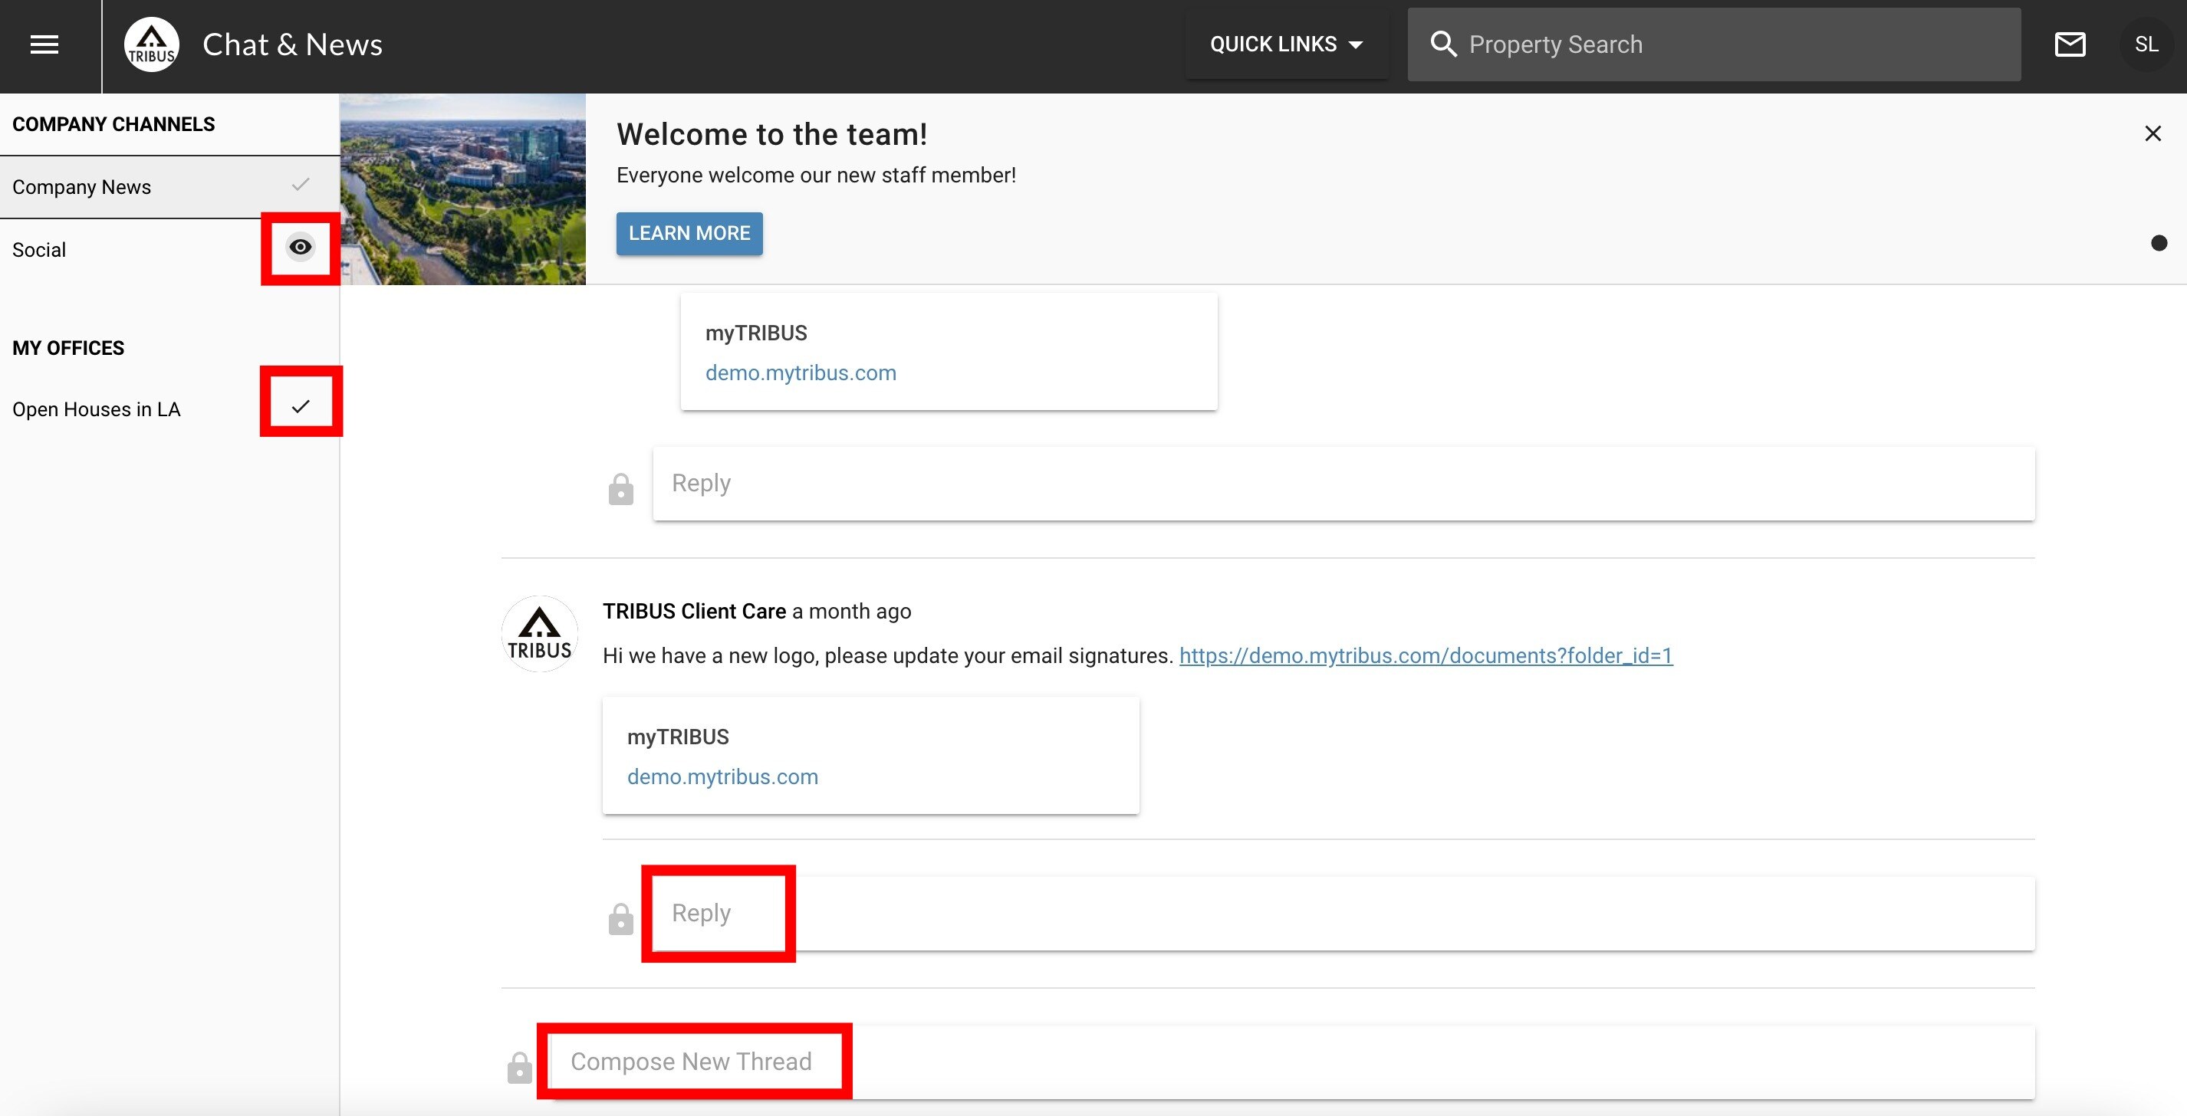The width and height of the screenshot is (2187, 1116).
Task: Click the upper Reply input field
Action: coord(1343,484)
